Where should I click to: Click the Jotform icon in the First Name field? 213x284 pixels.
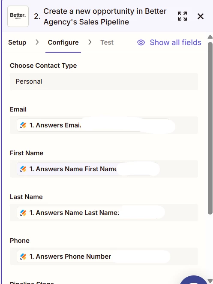[x=23, y=169]
